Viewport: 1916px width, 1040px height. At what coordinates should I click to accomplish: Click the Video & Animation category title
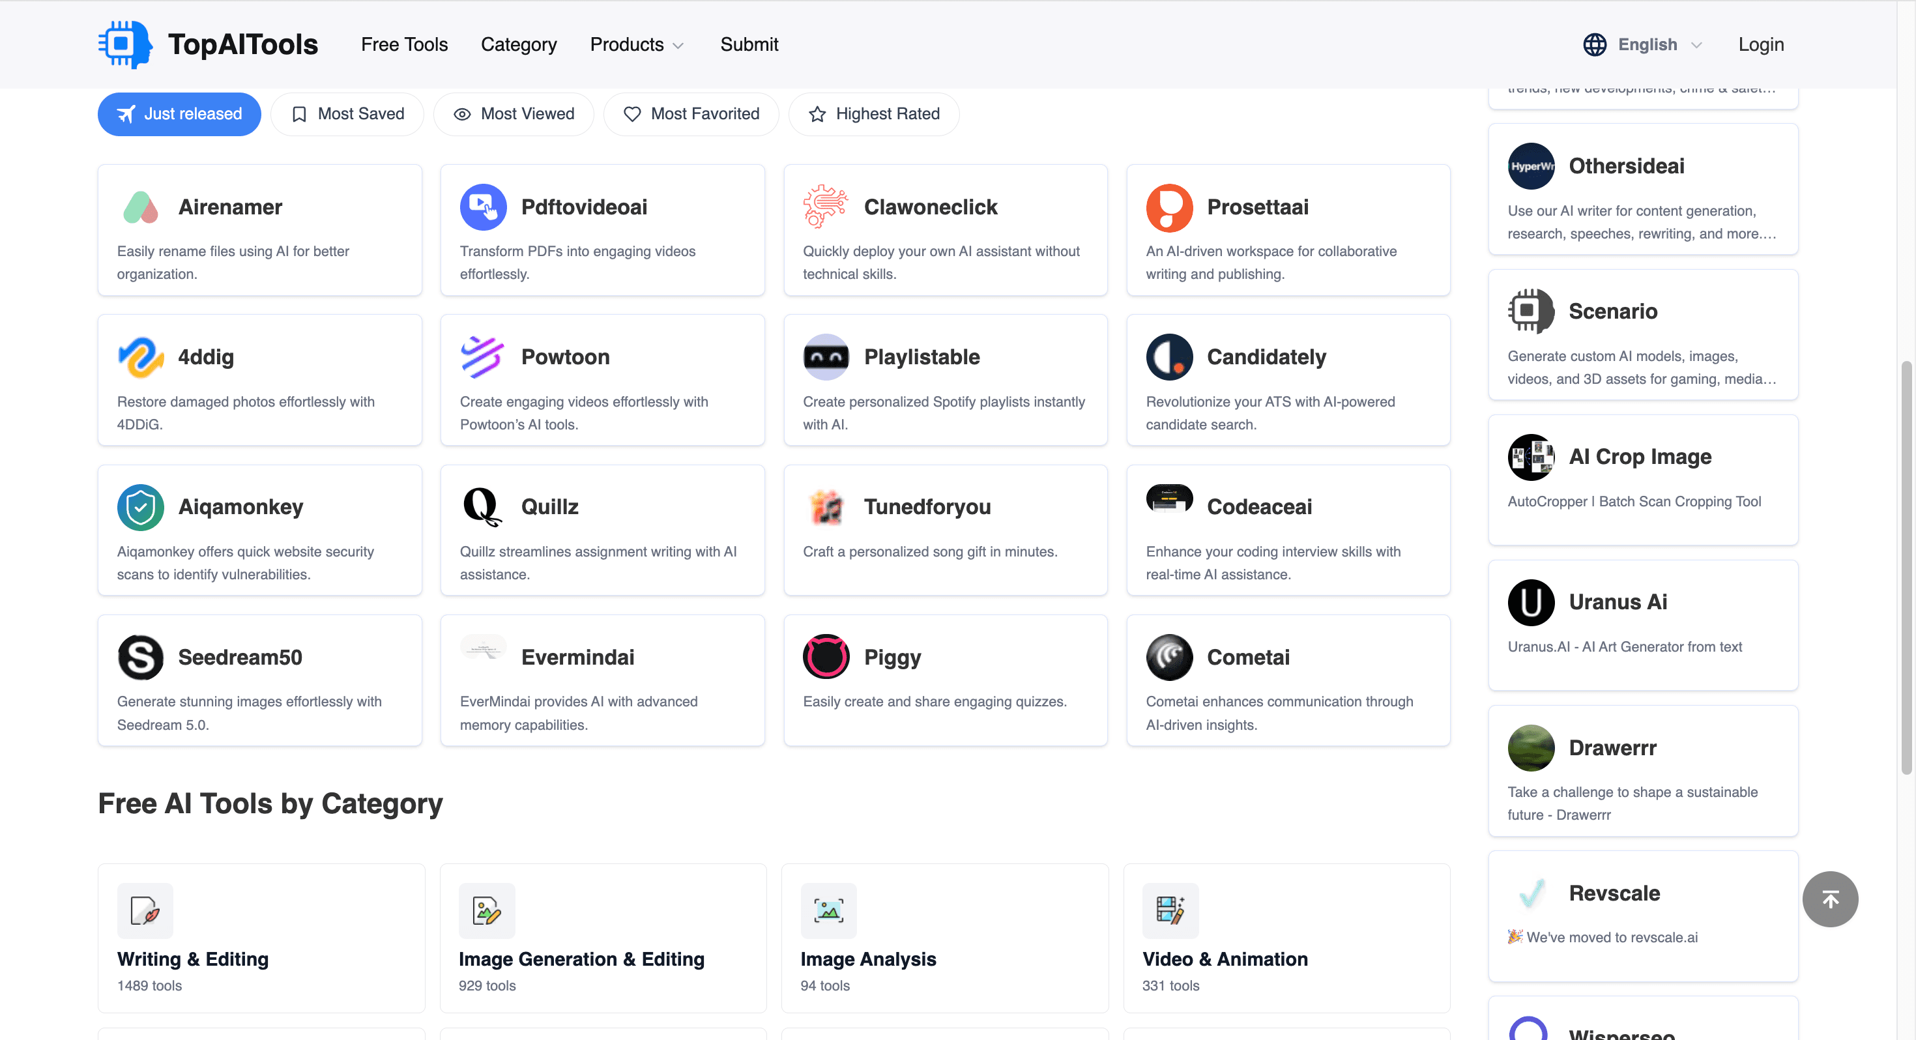tap(1225, 960)
